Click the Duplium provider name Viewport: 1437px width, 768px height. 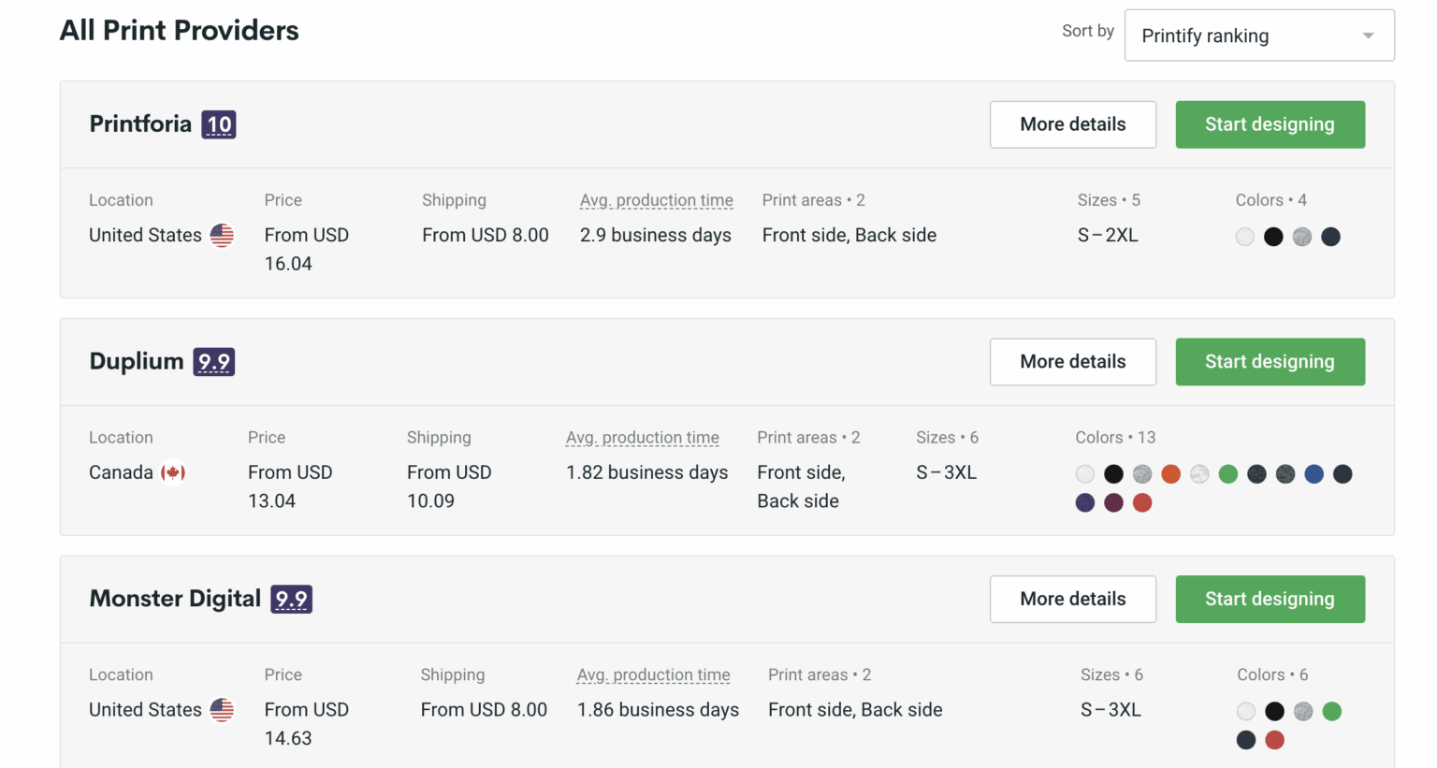[x=137, y=362]
